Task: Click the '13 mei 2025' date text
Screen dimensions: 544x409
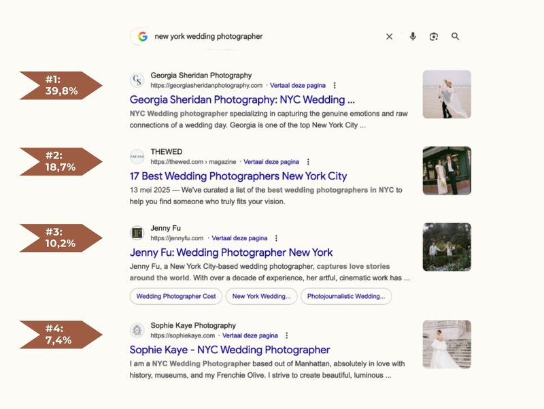Action: [150, 190]
